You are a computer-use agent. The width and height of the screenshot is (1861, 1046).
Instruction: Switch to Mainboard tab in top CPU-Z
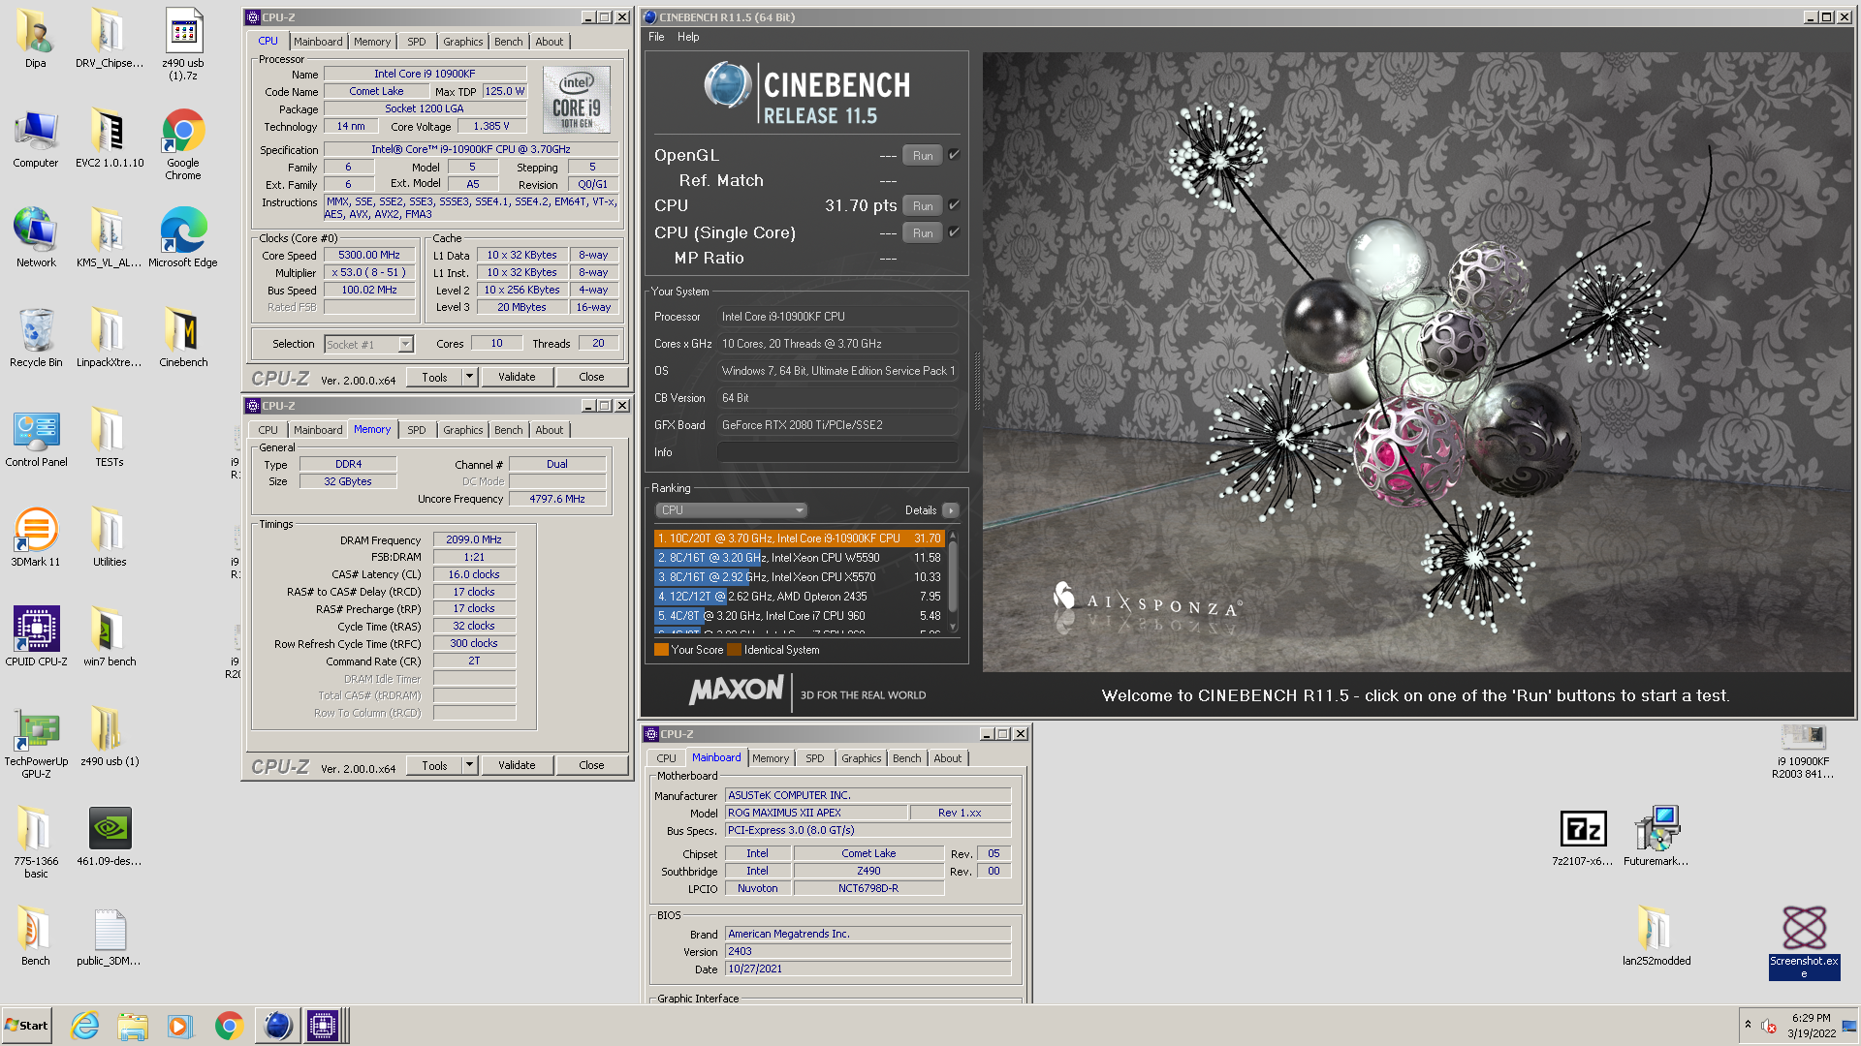click(318, 42)
